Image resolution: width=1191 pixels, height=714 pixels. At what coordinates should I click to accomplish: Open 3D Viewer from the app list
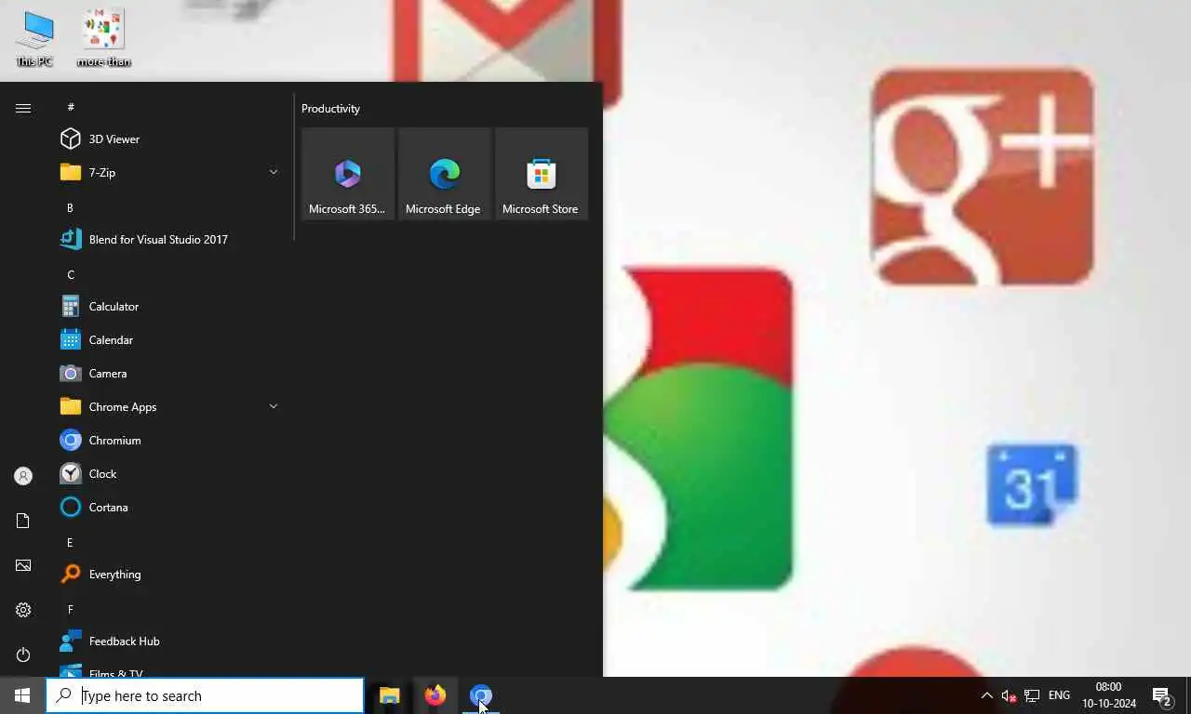click(168, 139)
